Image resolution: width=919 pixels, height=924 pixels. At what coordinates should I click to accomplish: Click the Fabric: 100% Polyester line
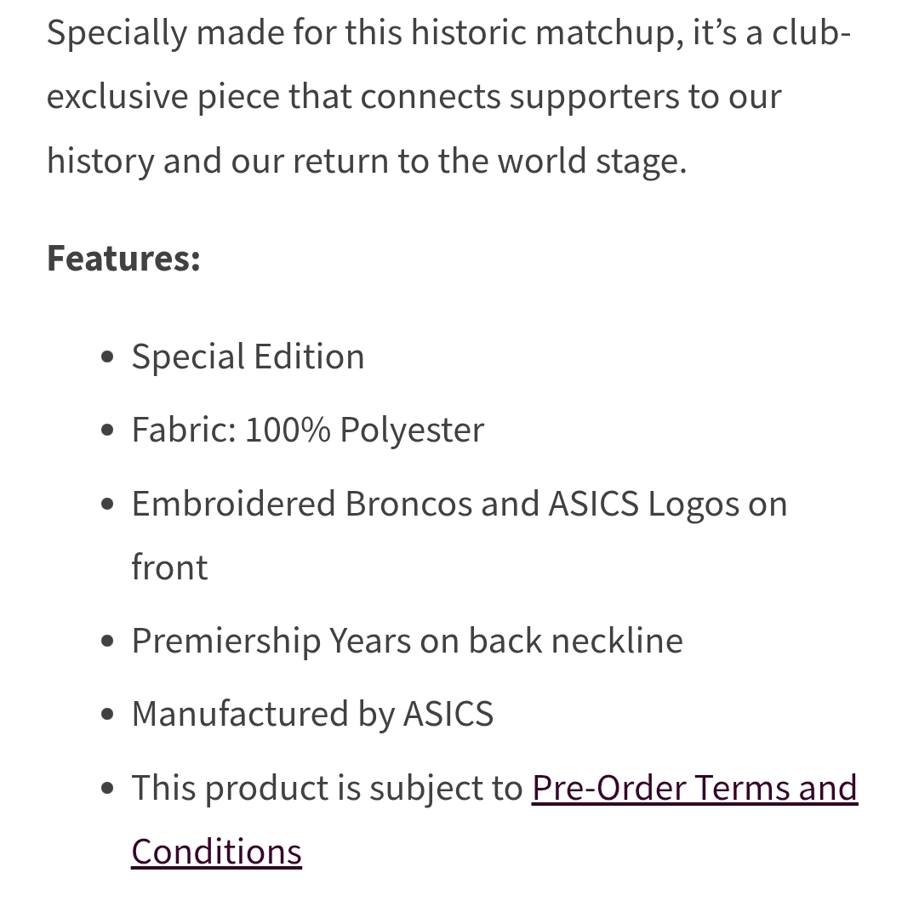[x=308, y=430]
